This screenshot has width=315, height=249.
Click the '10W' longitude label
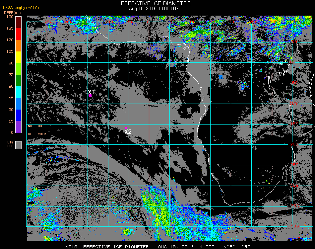coord(109,22)
